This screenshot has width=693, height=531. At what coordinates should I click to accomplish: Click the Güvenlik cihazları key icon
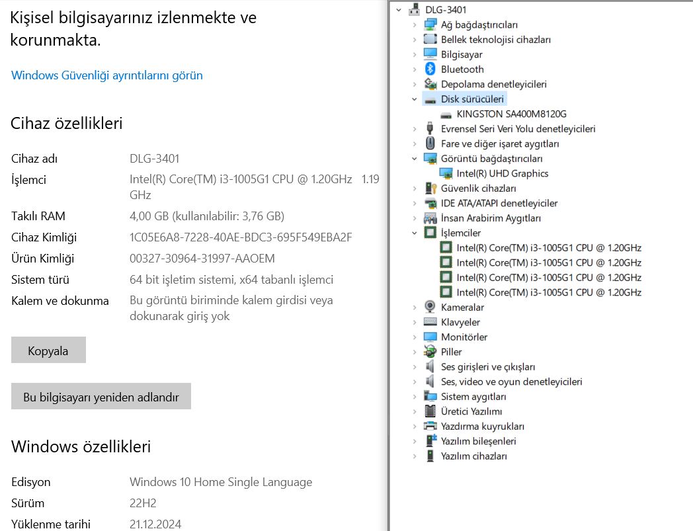point(430,188)
